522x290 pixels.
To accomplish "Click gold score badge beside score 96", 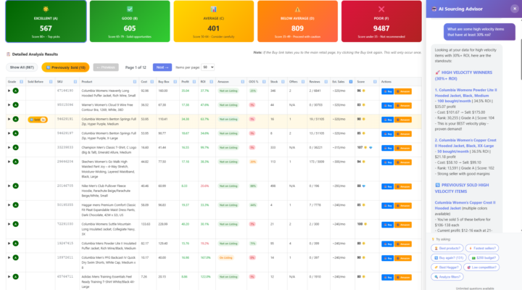I will pyautogui.click(x=363, y=91).
